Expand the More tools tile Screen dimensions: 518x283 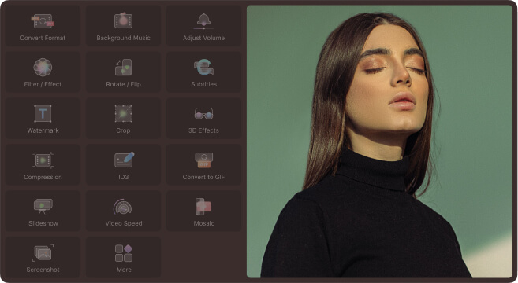point(123,257)
